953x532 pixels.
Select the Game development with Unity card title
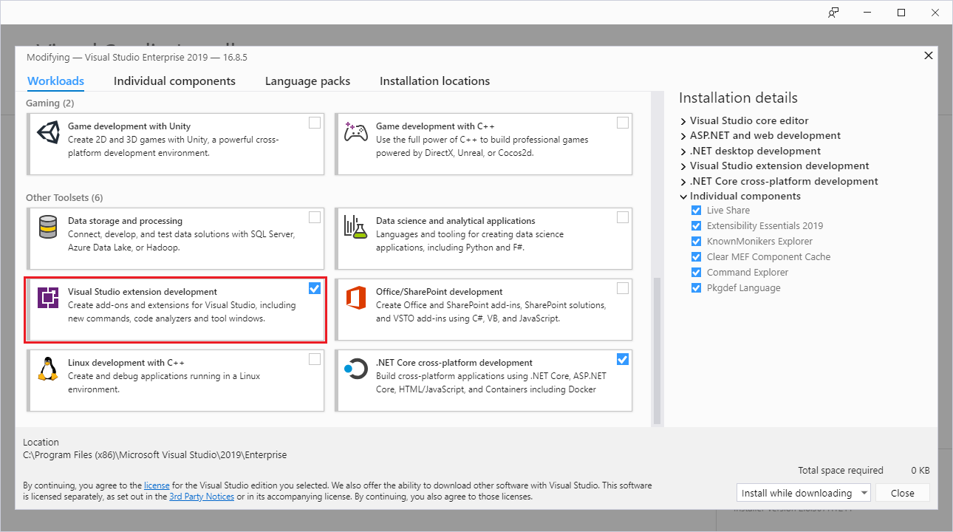[x=129, y=126]
